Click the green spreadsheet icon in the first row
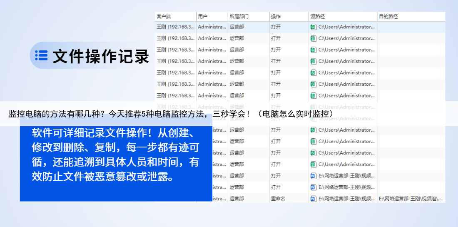Screen dimensions: 458x227 pyautogui.click(x=313, y=27)
